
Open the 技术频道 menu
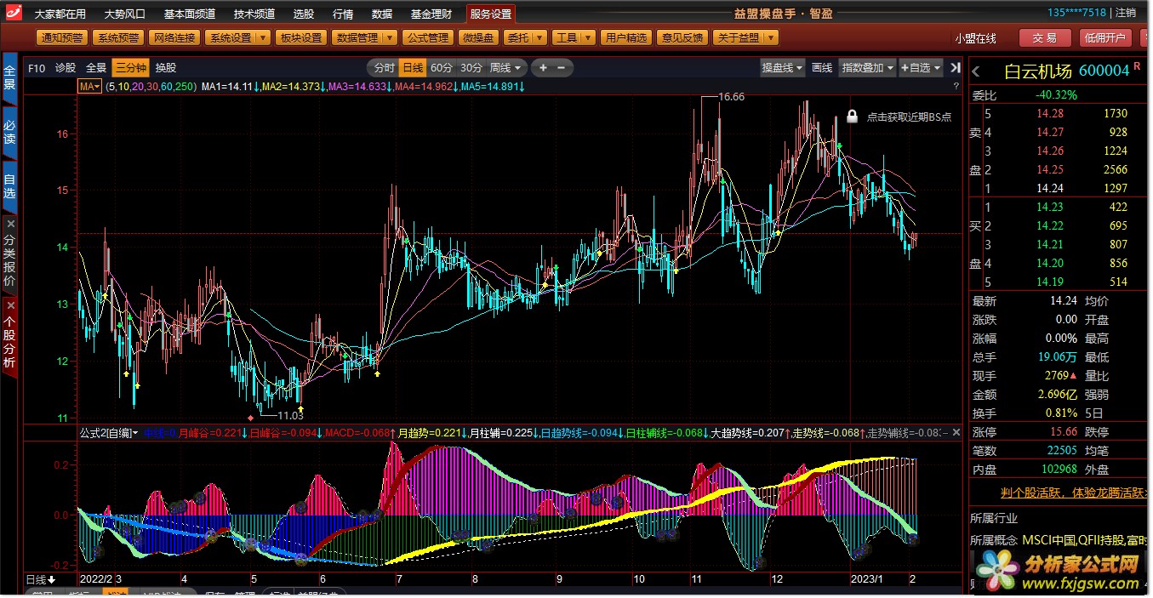(254, 14)
